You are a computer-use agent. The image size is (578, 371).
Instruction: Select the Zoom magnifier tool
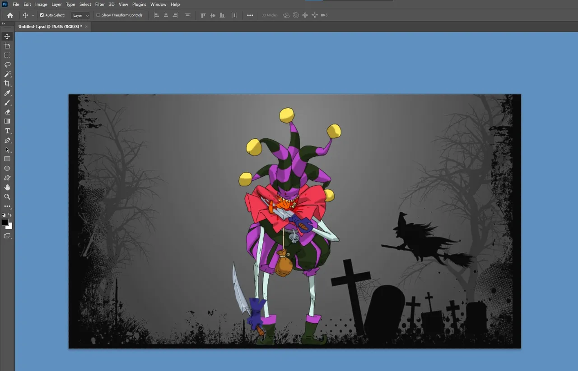tap(7, 197)
